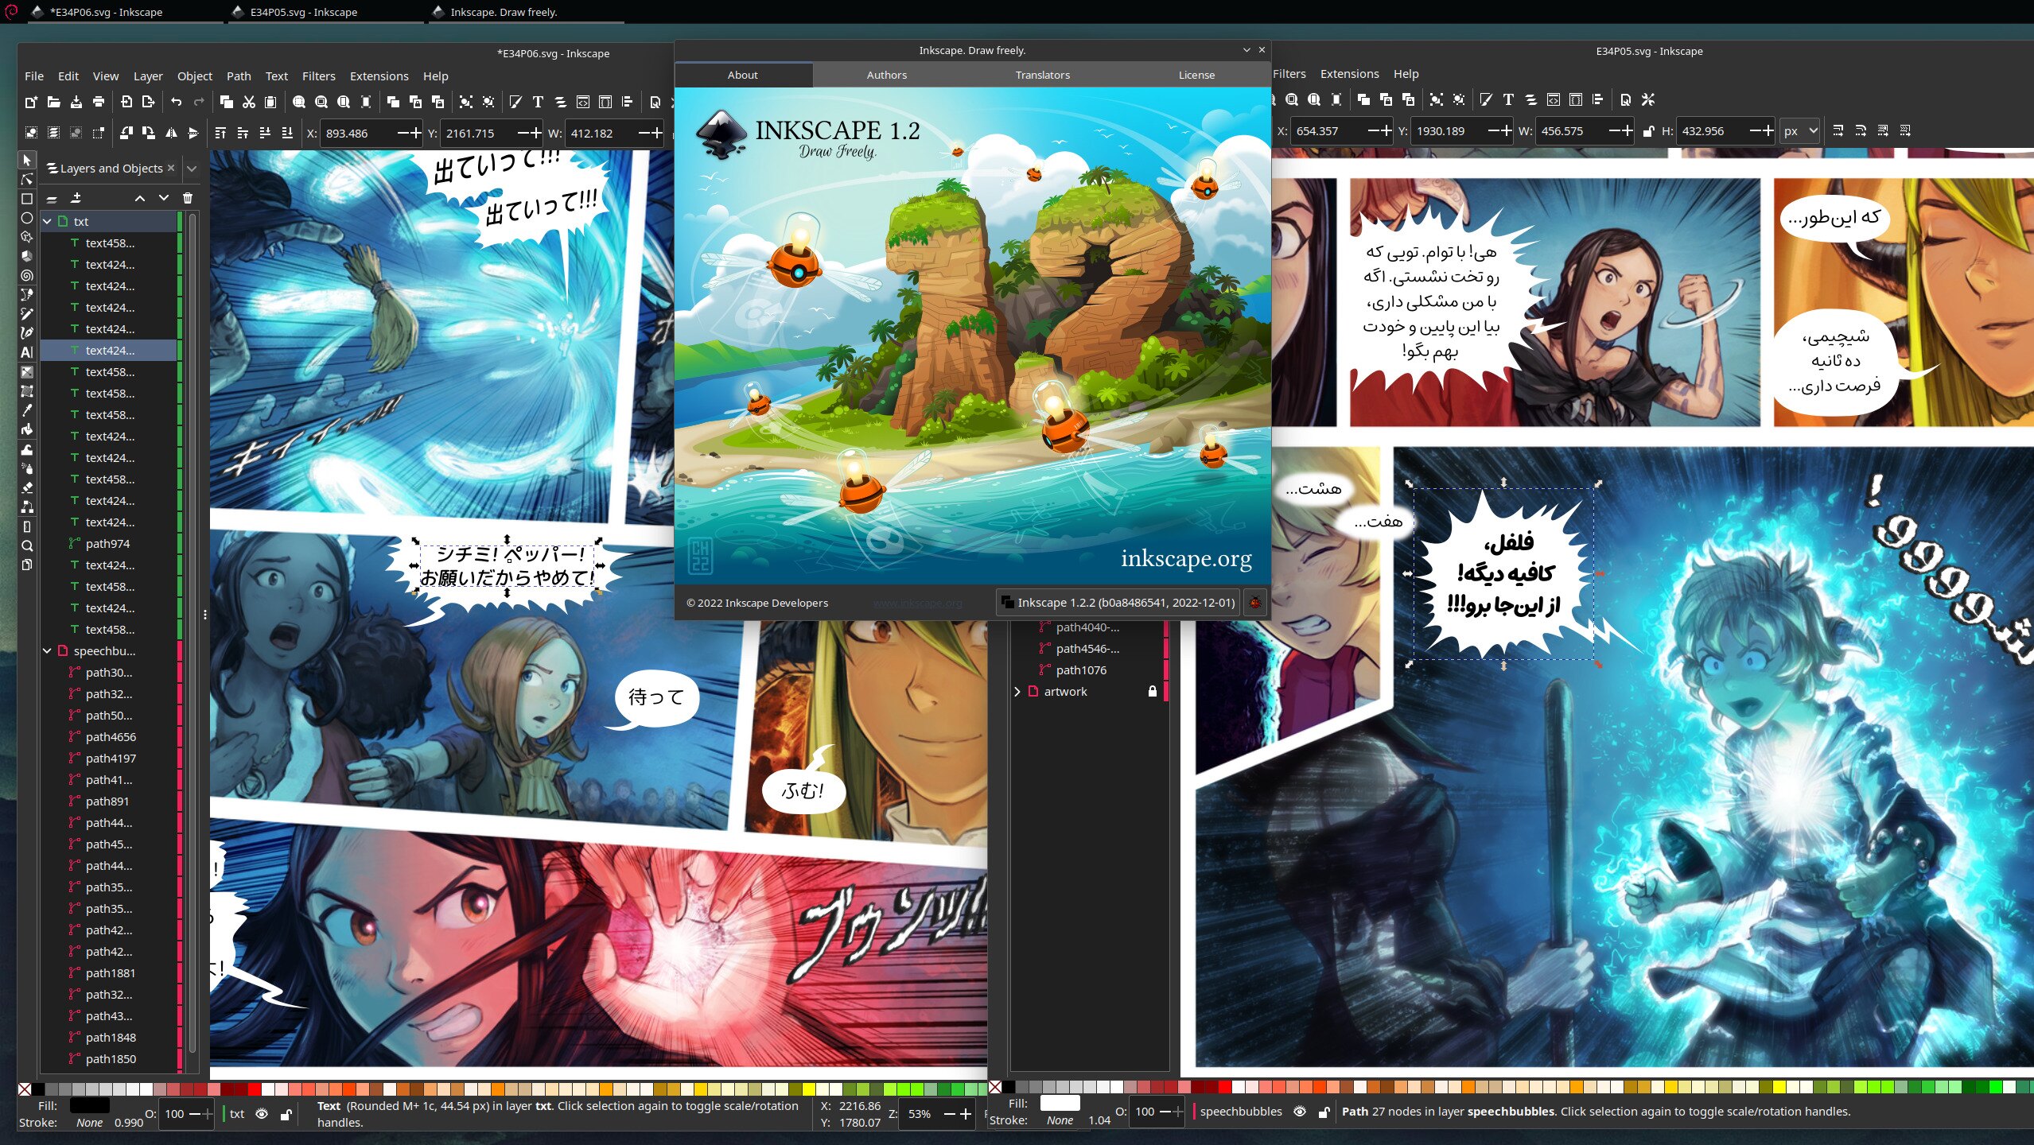The height and width of the screenshot is (1145, 2034).
Task: Toggle width-height lock in right window
Action: click(x=1648, y=131)
